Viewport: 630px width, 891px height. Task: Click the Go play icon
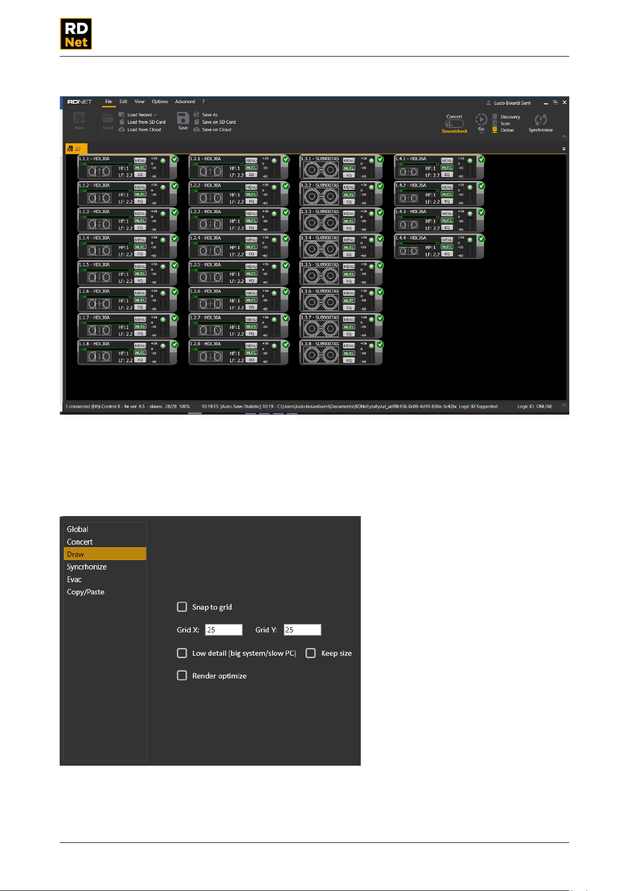click(481, 120)
